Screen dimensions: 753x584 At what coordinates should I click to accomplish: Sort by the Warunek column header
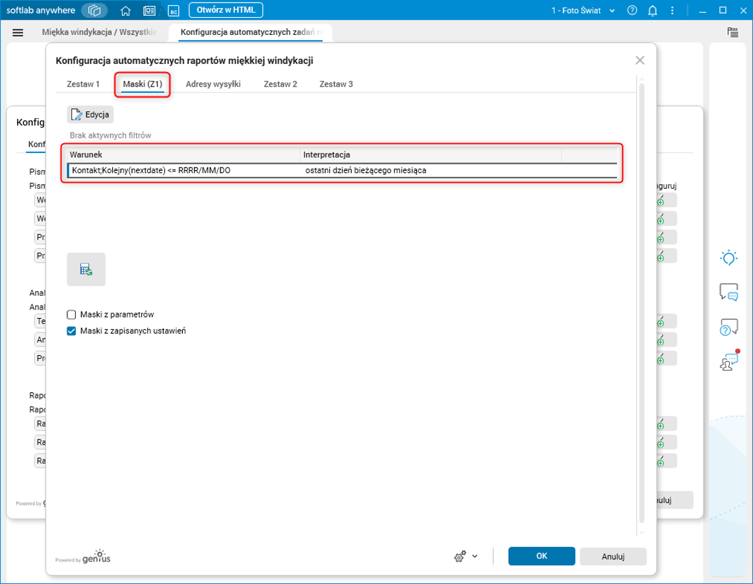[x=183, y=154]
